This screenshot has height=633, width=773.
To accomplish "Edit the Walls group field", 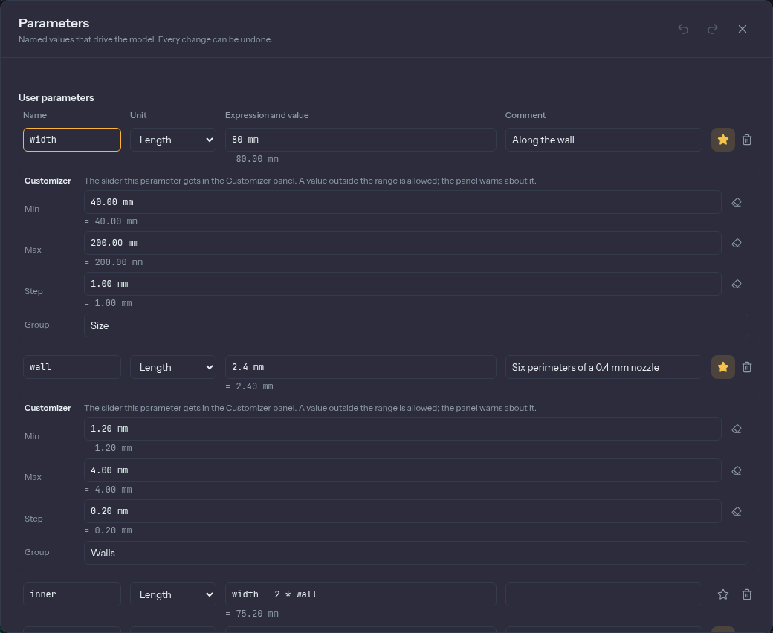I will coord(416,553).
